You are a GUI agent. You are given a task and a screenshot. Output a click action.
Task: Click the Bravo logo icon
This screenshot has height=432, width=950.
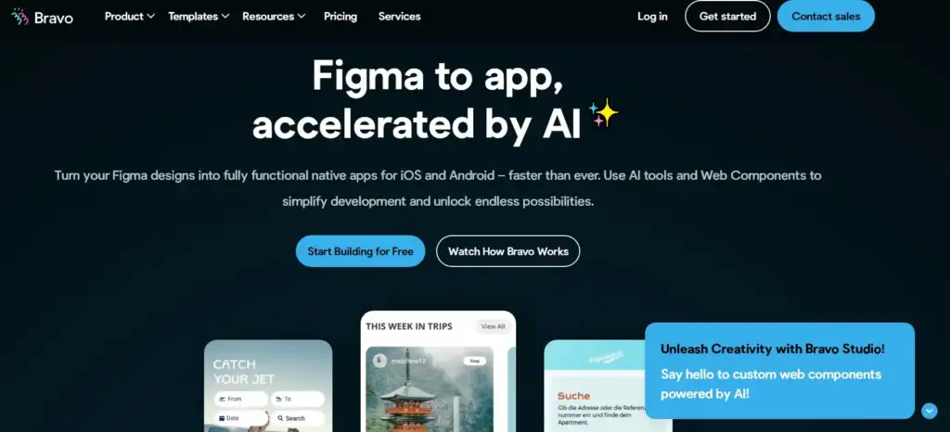(x=19, y=17)
